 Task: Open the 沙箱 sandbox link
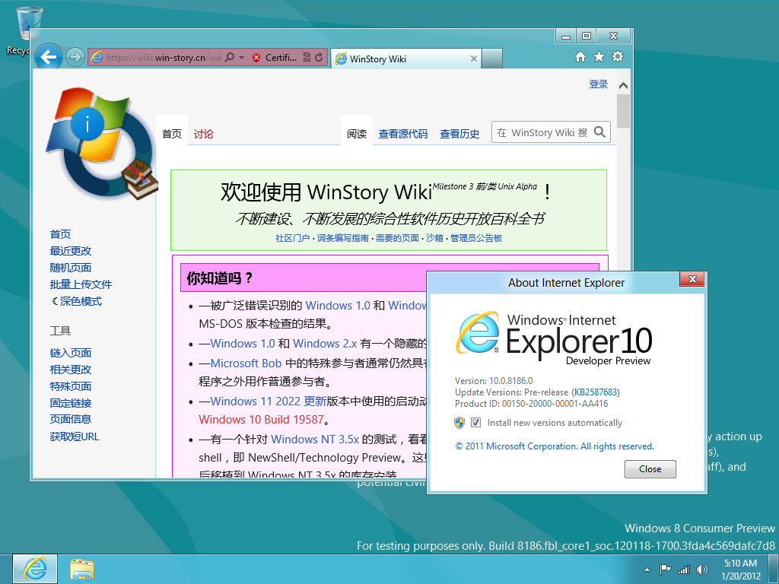(x=434, y=238)
